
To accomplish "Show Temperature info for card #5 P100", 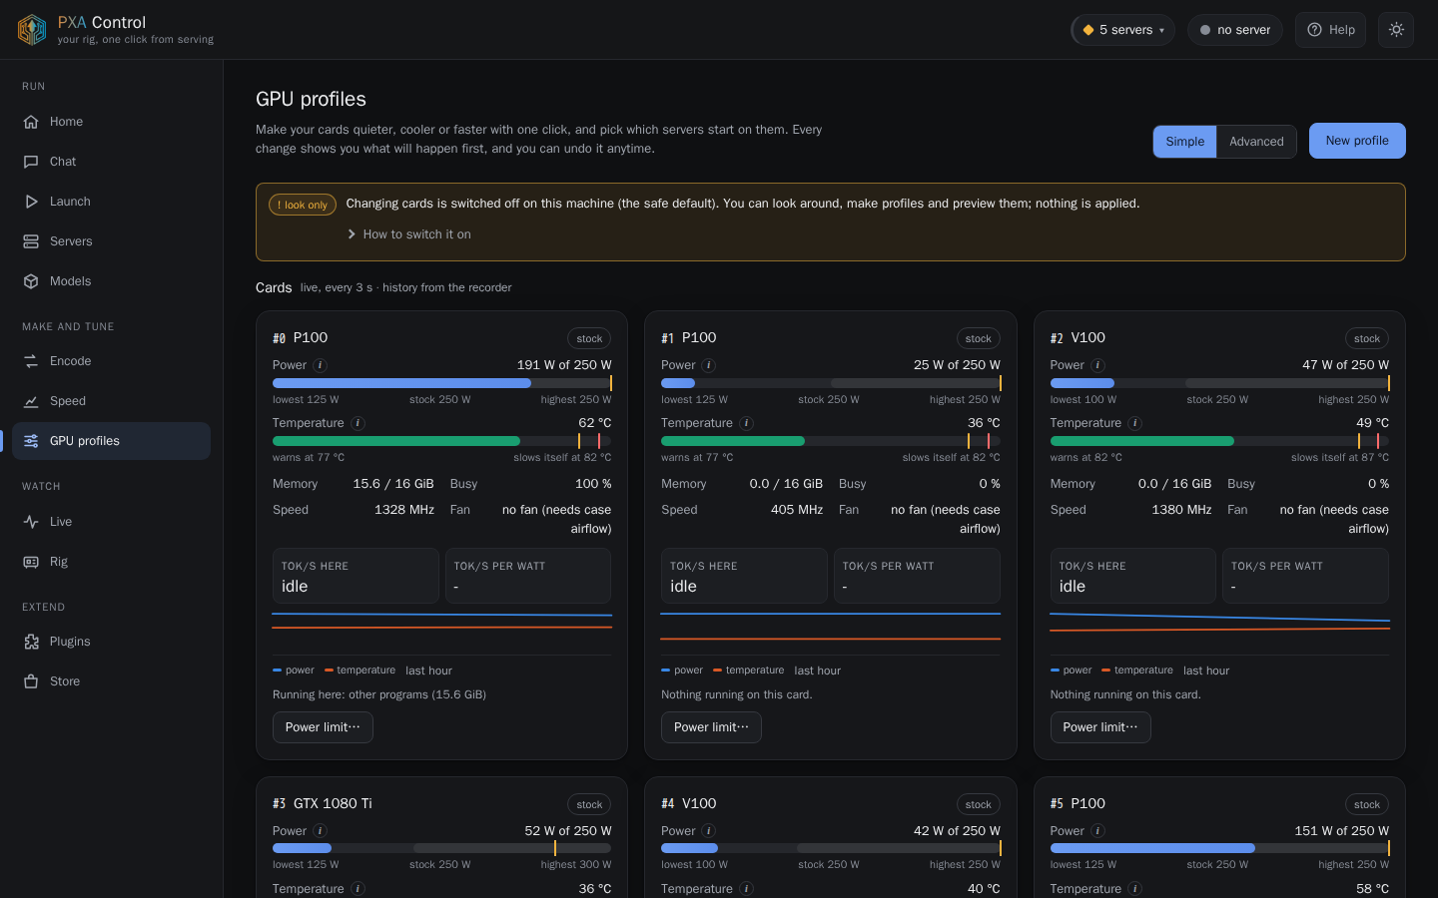I will (1135, 889).
